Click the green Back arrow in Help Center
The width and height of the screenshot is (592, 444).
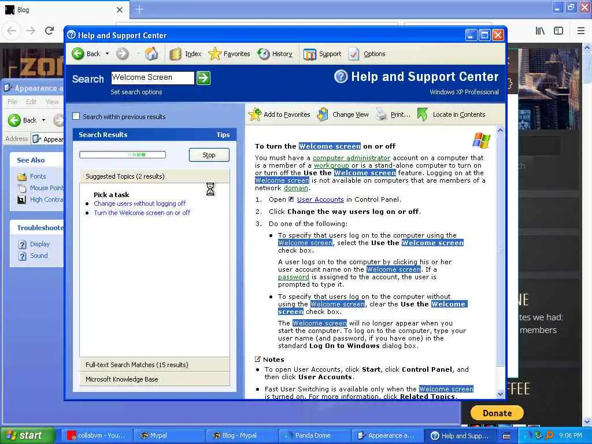coord(78,54)
